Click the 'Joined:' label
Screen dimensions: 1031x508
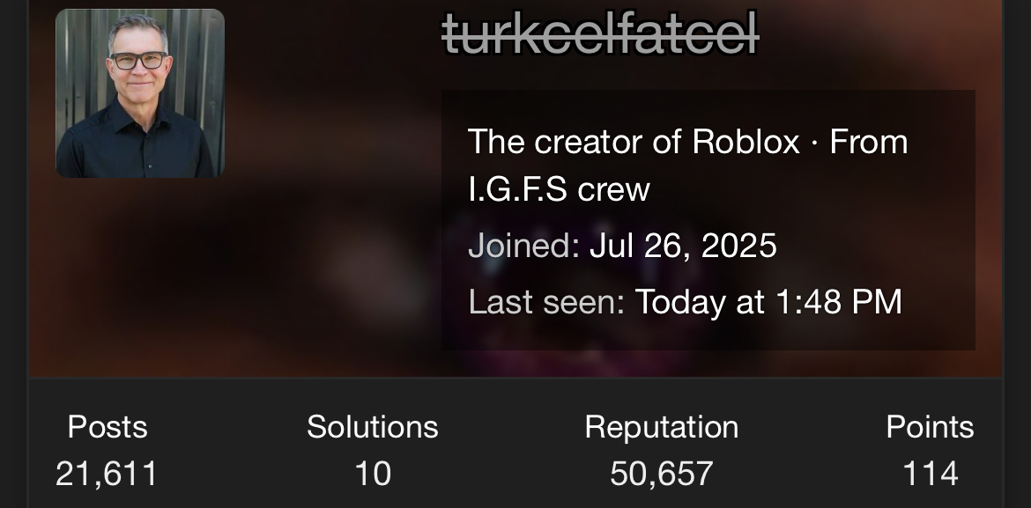[523, 247]
